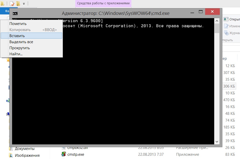The height and width of the screenshot is (159, 240).
Task: Click the "22.08.2013 7:37" date cell
Action: point(151,154)
